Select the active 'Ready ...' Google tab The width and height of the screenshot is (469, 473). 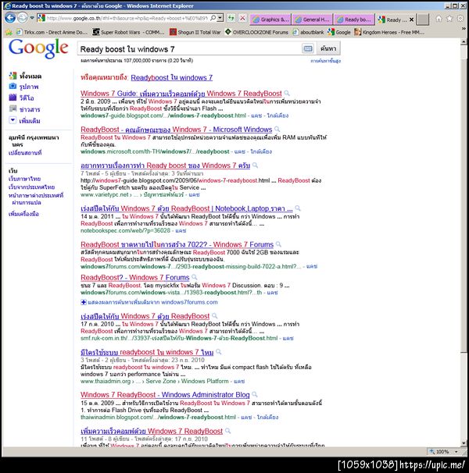point(392,20)
